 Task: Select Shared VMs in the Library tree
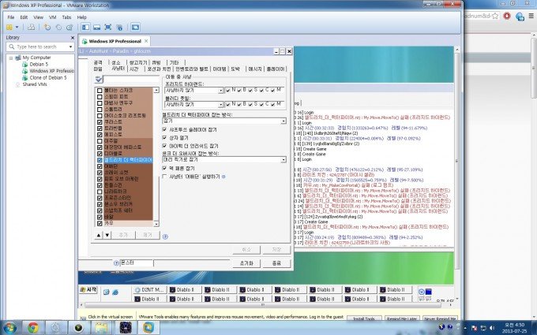[x=35, y=84]
